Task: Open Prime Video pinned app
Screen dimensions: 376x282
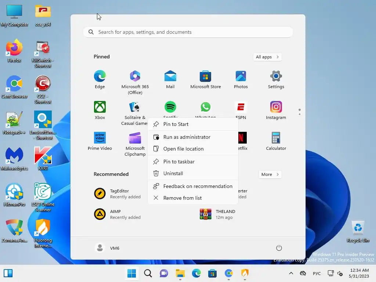Action: [100, 141]
